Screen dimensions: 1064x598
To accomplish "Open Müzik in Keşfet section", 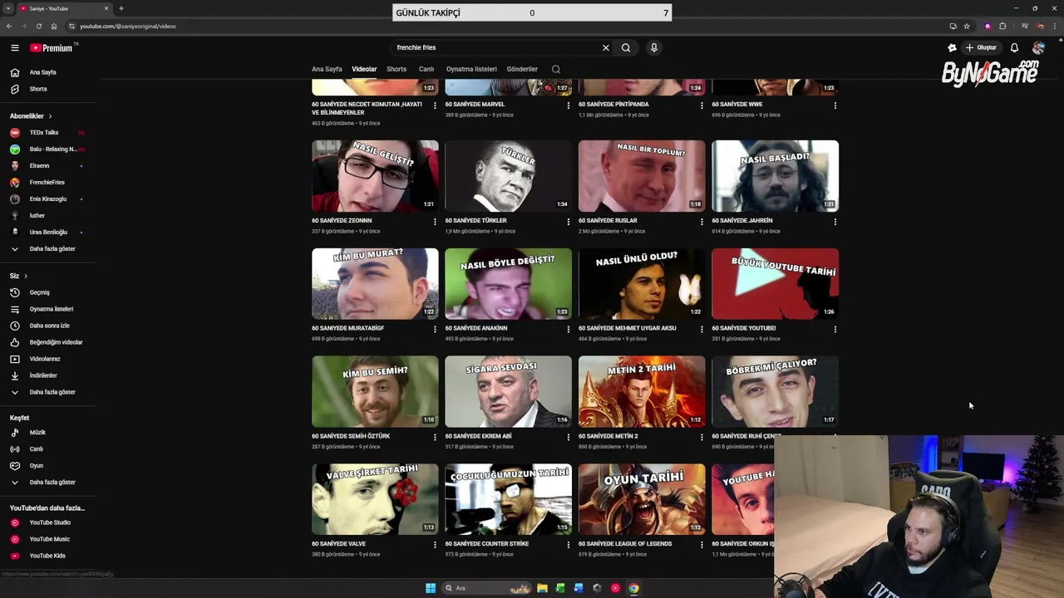I will click(37, 432).
